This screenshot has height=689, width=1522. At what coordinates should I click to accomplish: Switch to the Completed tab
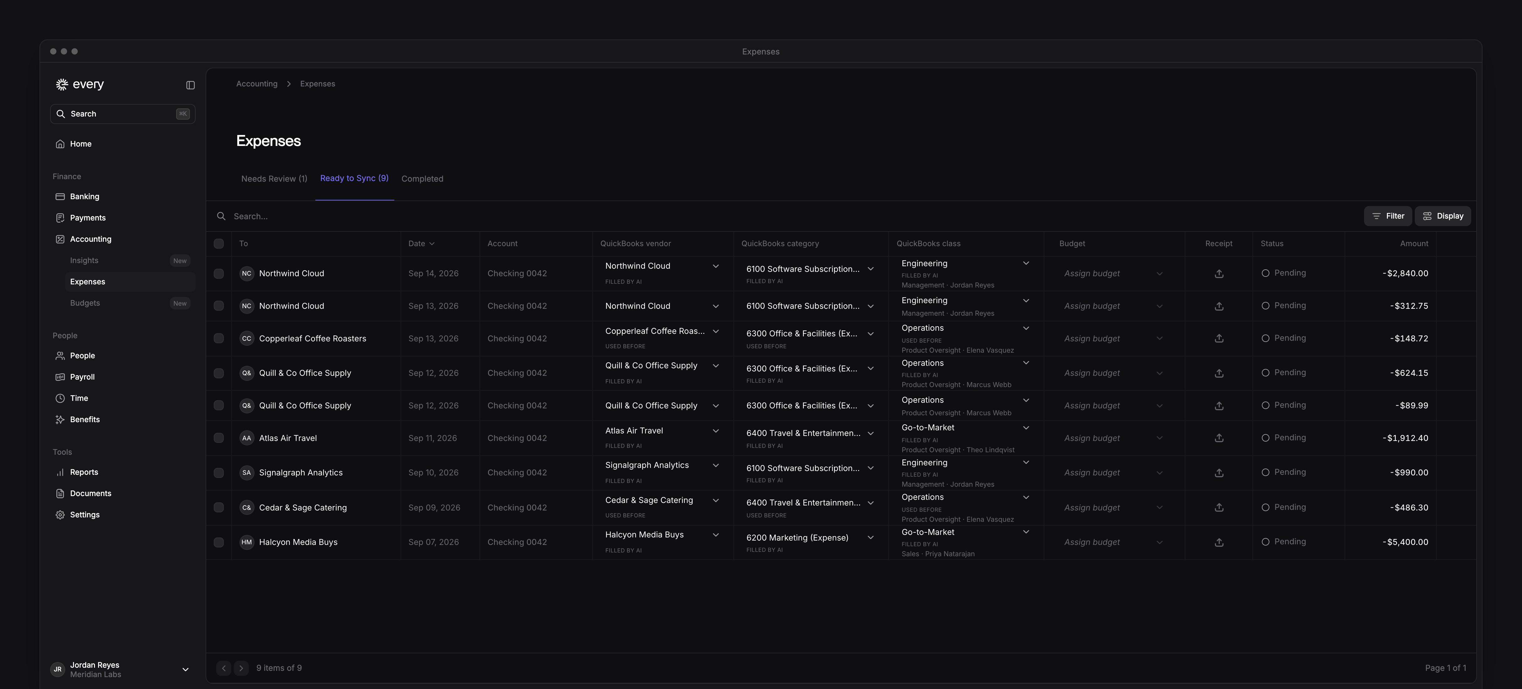tap(422, 179)
